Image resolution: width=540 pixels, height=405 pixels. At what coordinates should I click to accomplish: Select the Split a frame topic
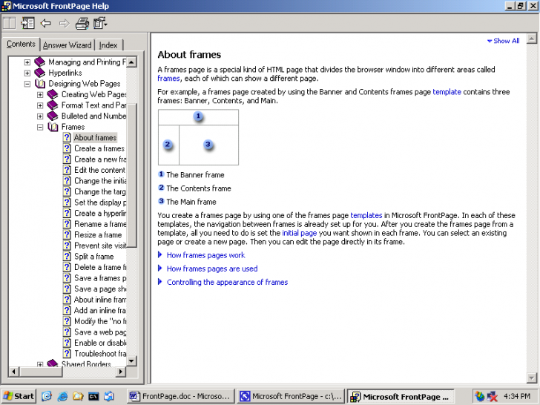click(93, 257)
